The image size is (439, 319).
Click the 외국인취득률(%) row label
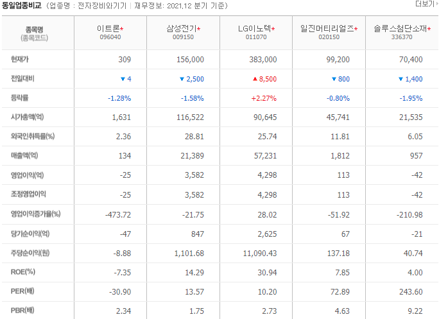pyautogui.click(x=33, y=137)
